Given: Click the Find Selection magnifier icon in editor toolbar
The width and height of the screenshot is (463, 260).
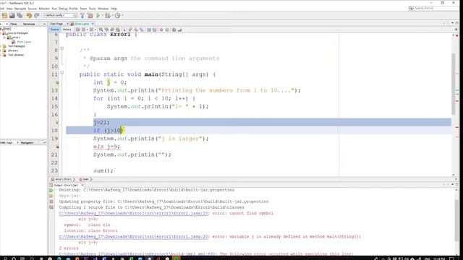Looking at the screenshot, I should (x=101, y=30).
